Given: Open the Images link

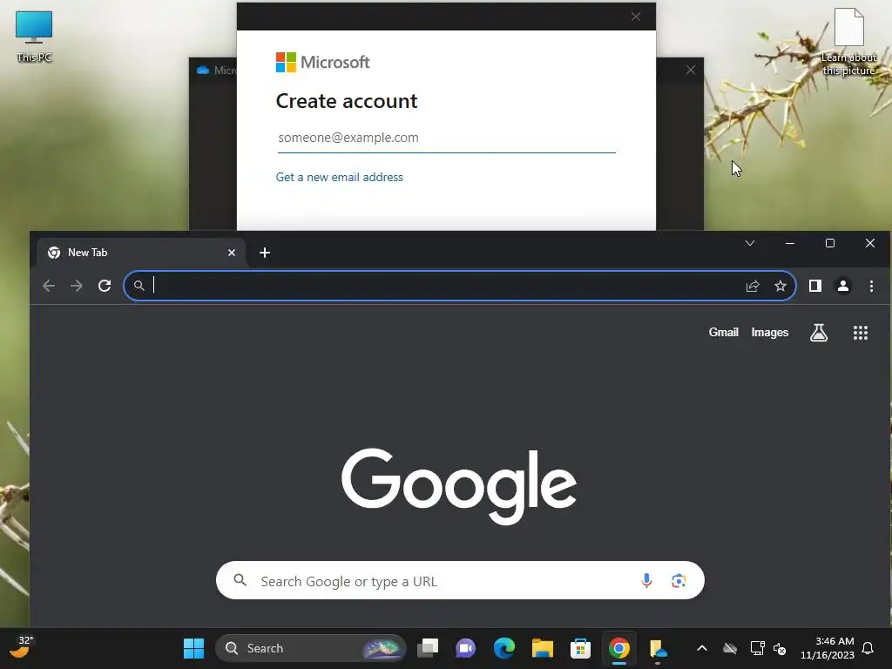Looking at the screenshot, I should [x=770, y=332].
